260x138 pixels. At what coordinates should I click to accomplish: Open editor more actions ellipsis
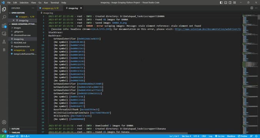pyautogui.click(x=256, y=8)
